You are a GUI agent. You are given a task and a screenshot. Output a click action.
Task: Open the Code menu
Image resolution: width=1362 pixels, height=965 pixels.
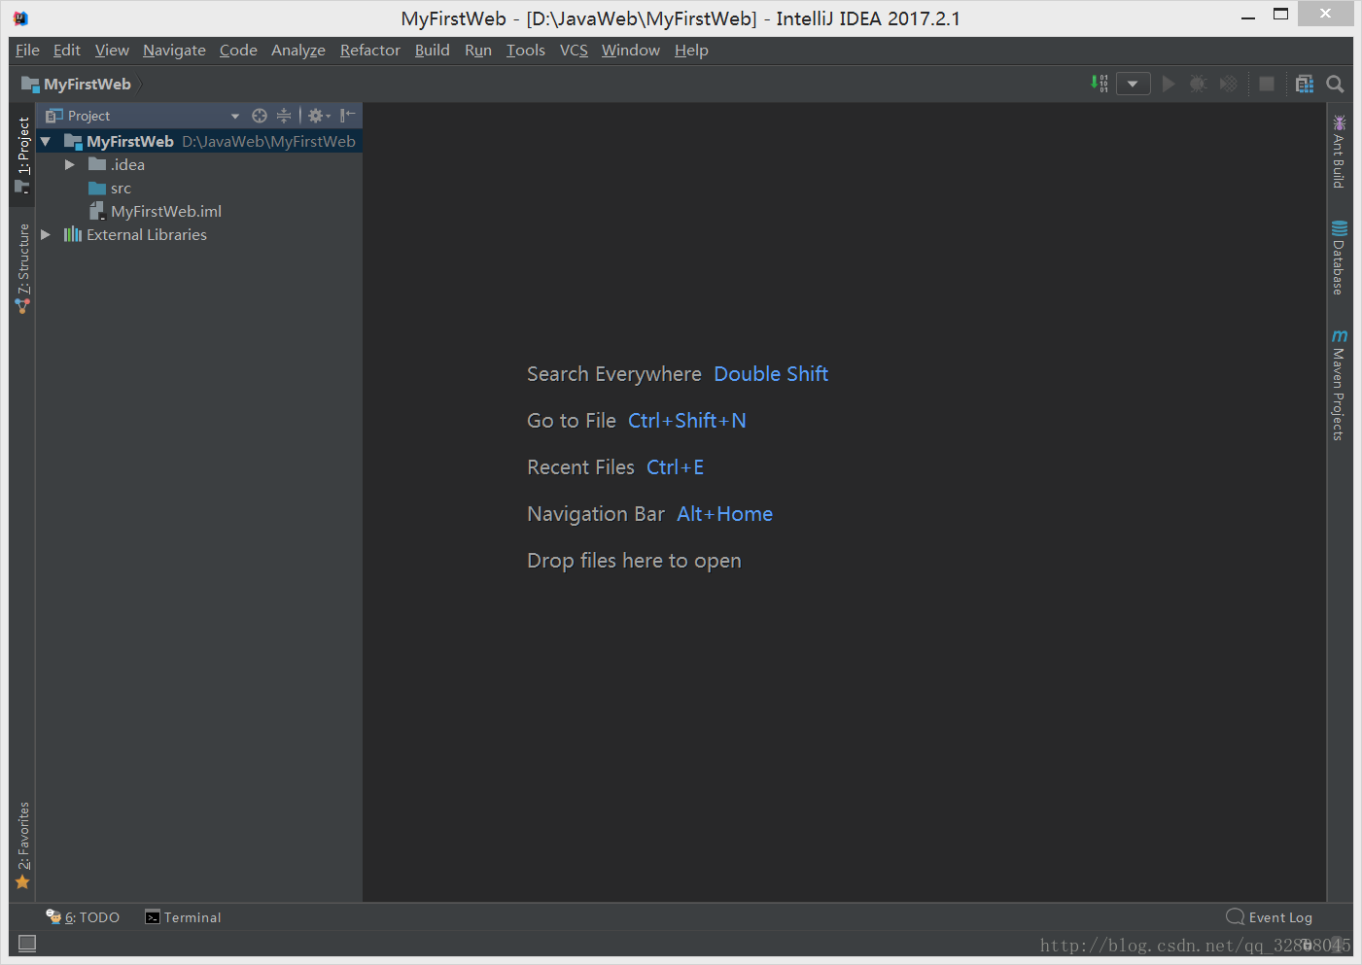(x=238, y=50)
